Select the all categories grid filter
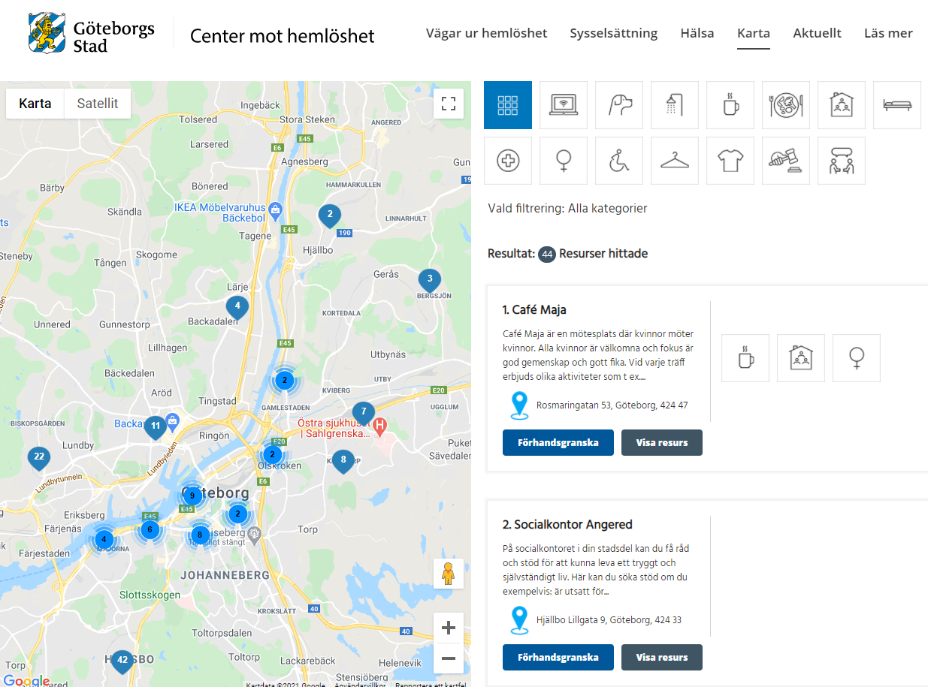This screenshot has height=687, width=928. click(508, 105)
